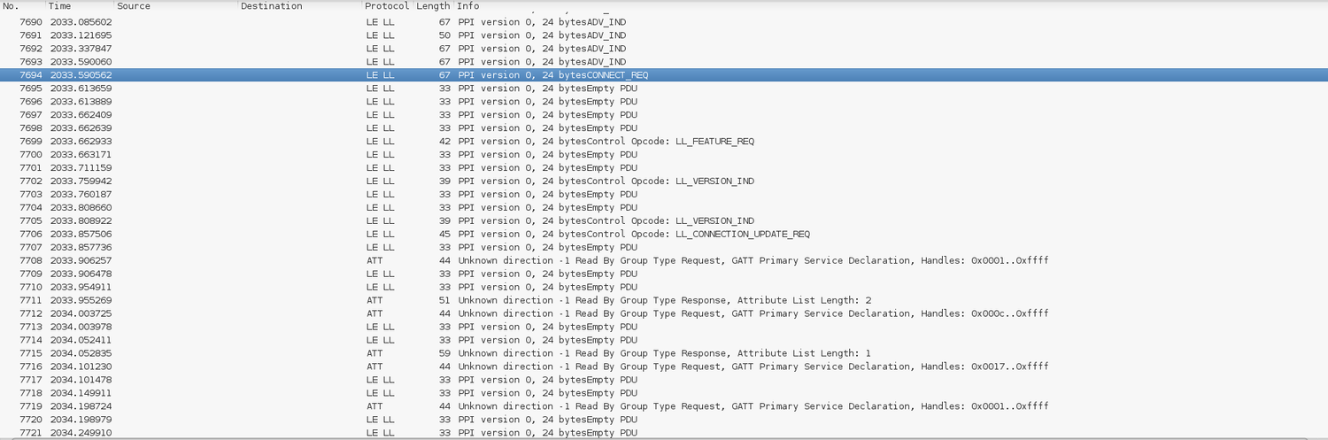This screenshot has width=1328, height=440.
Task: Select Empty PDU packet 7721
Action: pos(547,433)
